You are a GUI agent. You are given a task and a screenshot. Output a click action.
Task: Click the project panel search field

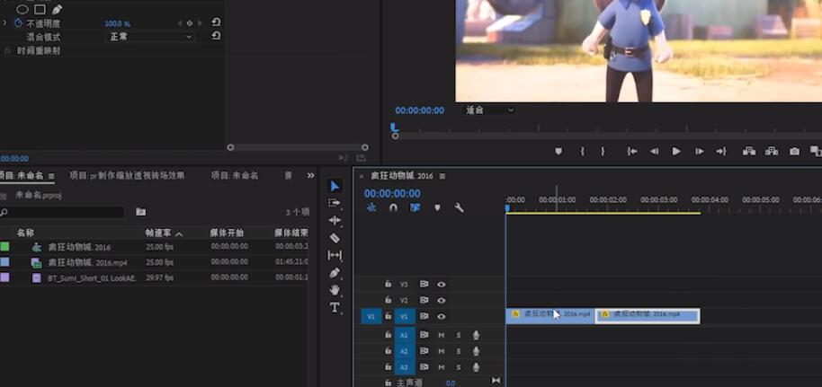click(65, 212)
